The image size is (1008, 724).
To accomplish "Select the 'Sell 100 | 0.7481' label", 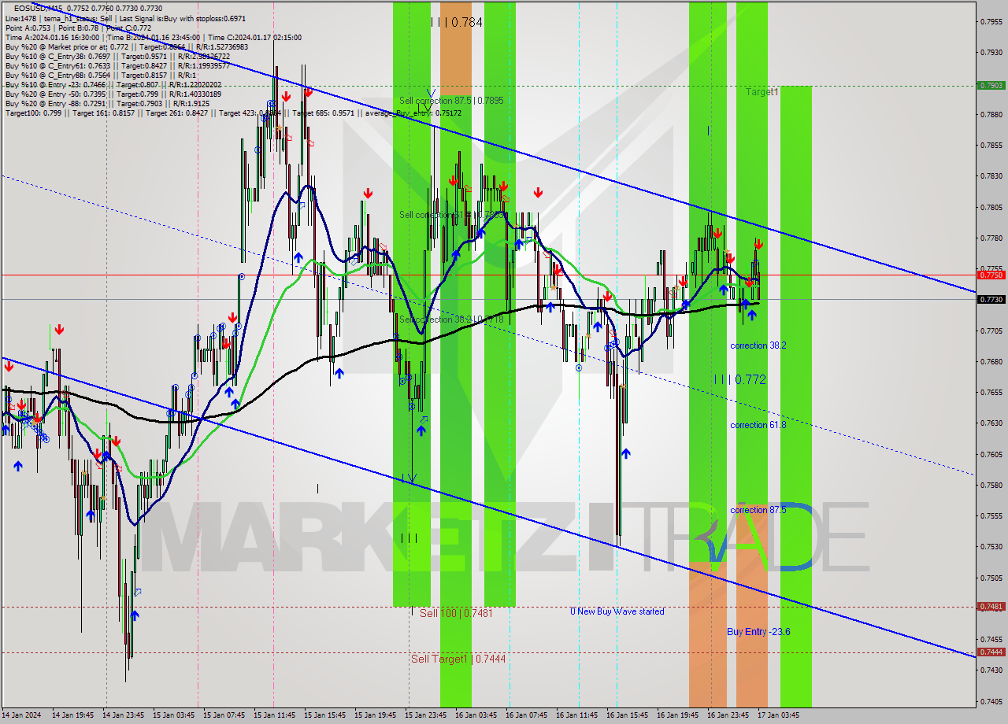I will (x=456, y=613).
